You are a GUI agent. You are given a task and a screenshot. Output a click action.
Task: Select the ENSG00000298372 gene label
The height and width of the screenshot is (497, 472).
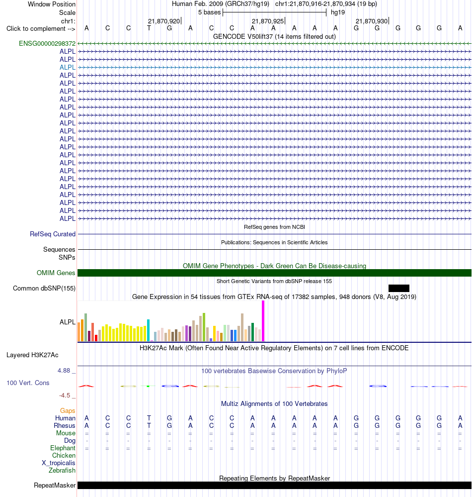tap(47, 43)
